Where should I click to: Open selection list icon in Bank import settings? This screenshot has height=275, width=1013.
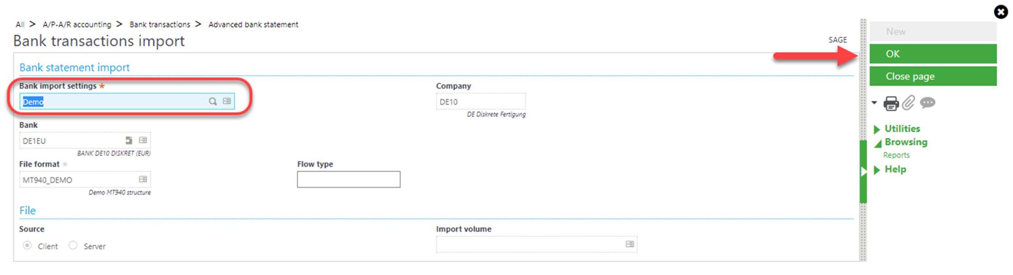[227, 102]
